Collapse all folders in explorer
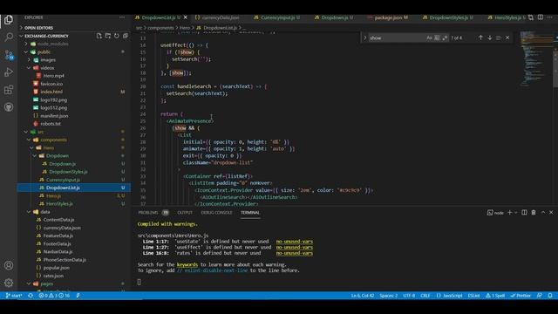This screenshot has width=558, height=314. (126, 36)
